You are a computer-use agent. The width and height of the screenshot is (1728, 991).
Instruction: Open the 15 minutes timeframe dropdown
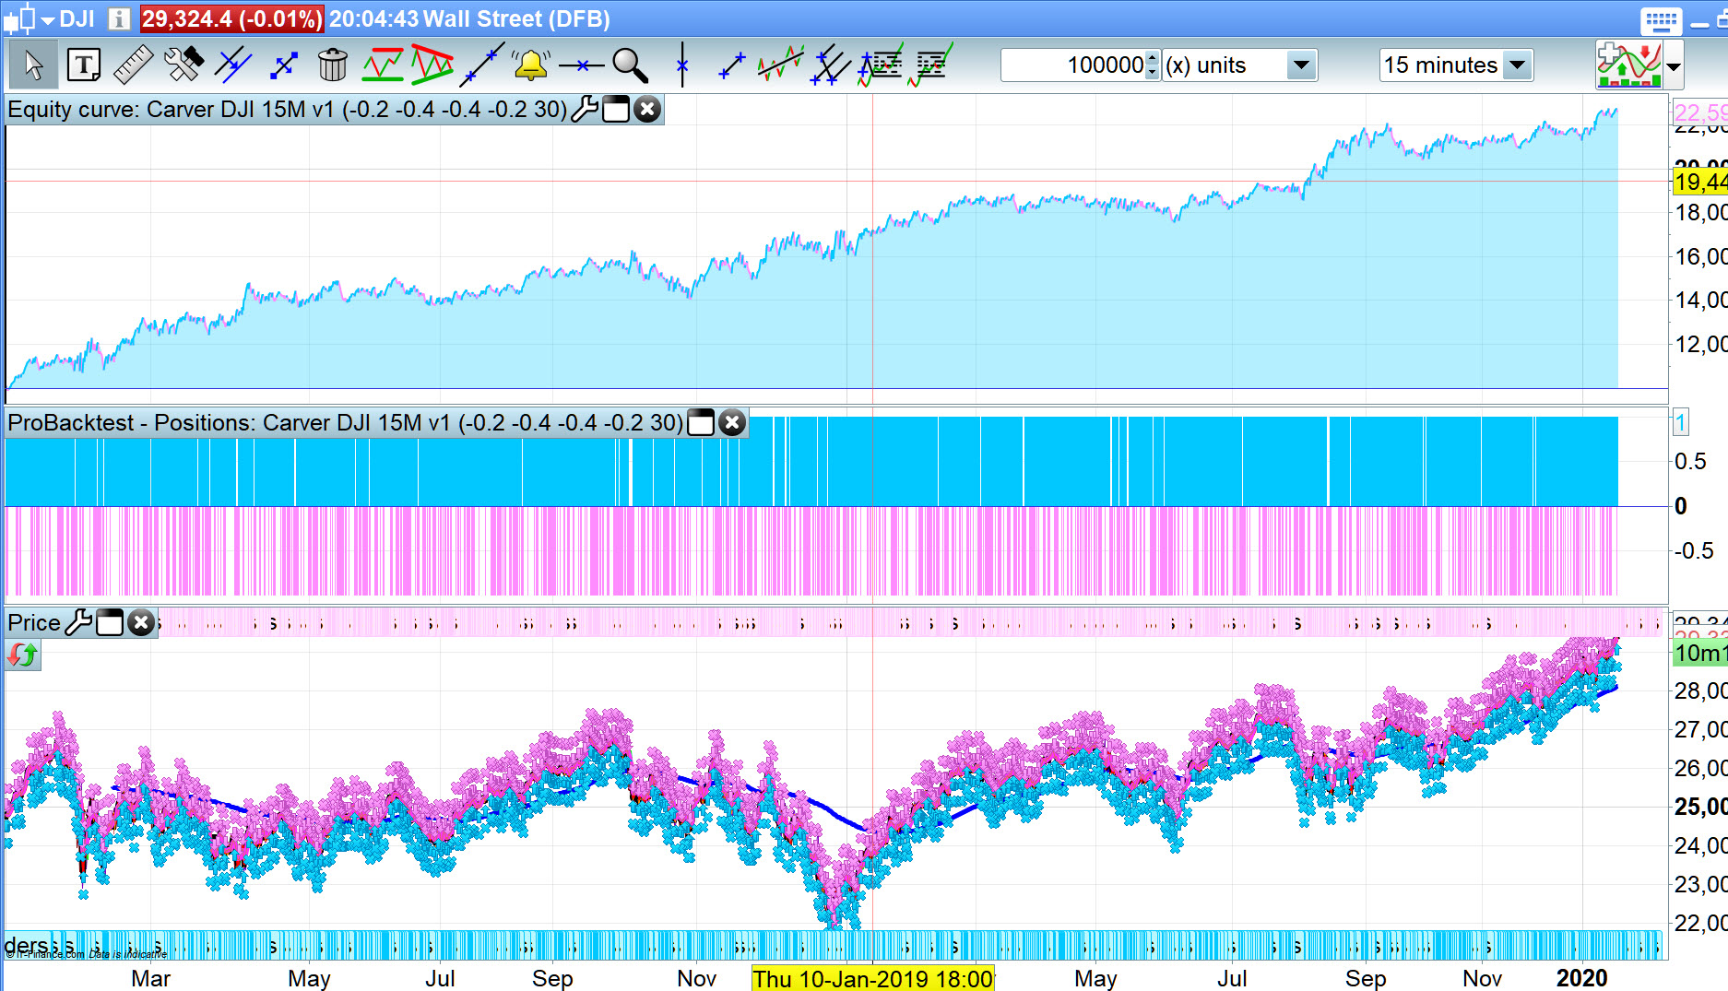1516,65
